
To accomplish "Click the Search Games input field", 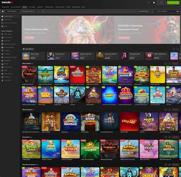I will [x=144, y=11].
